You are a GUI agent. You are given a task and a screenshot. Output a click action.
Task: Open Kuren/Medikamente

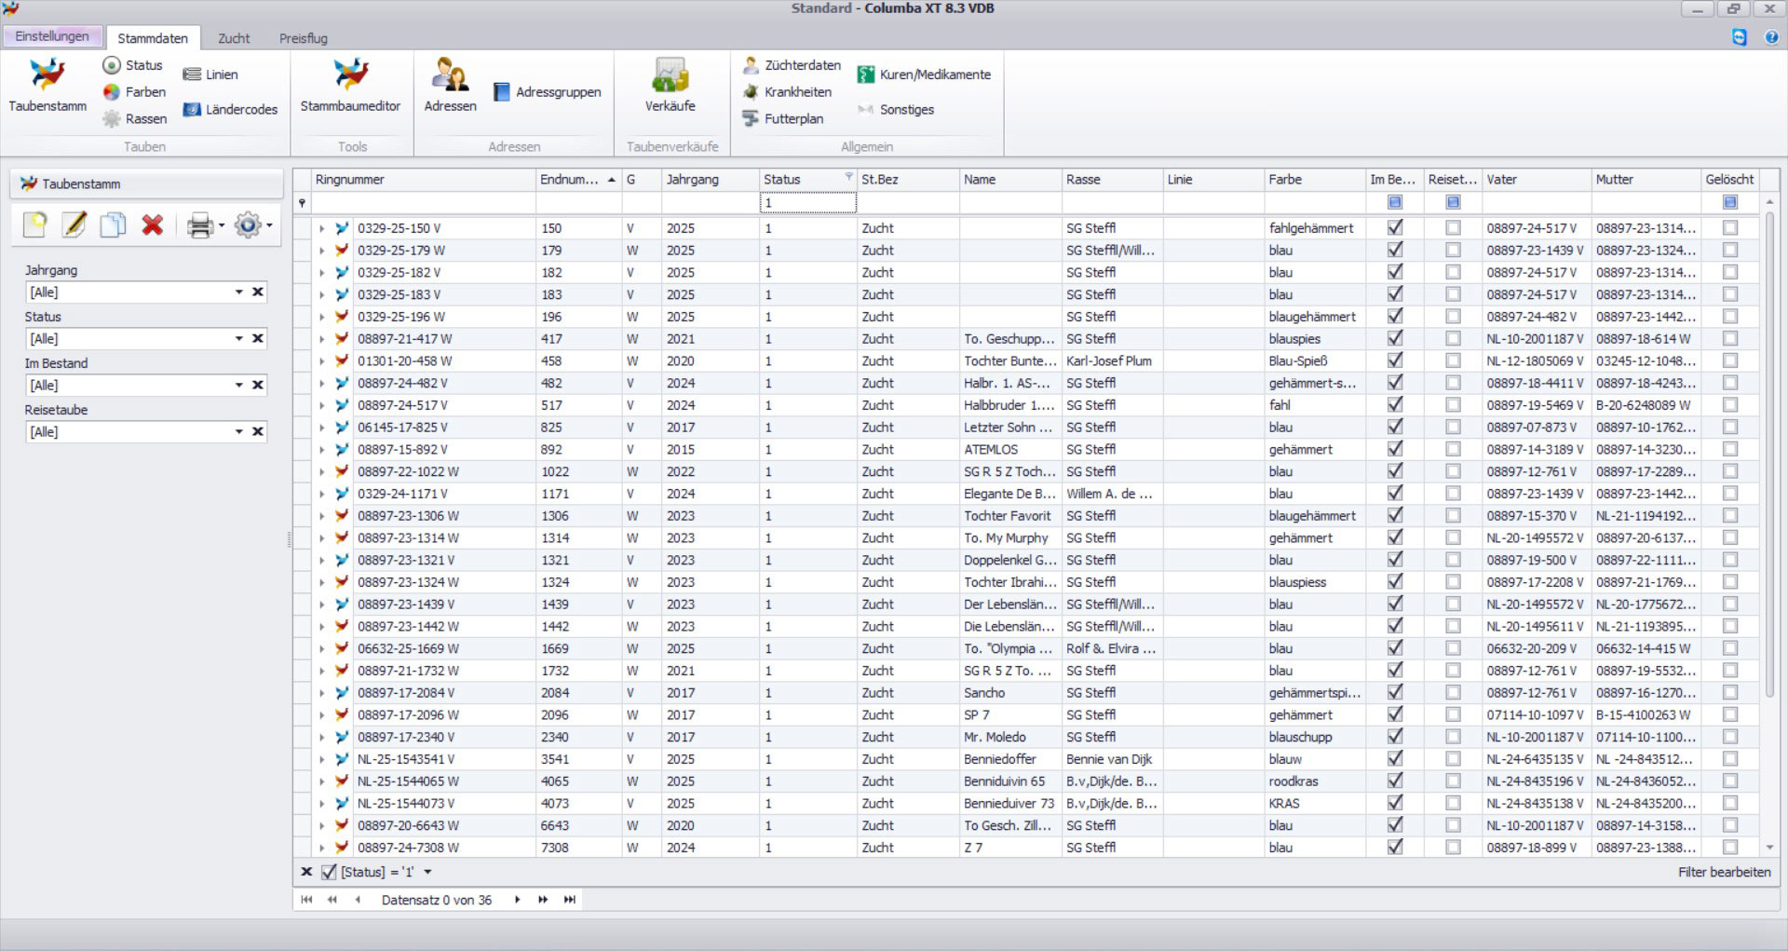click(925, 75)
